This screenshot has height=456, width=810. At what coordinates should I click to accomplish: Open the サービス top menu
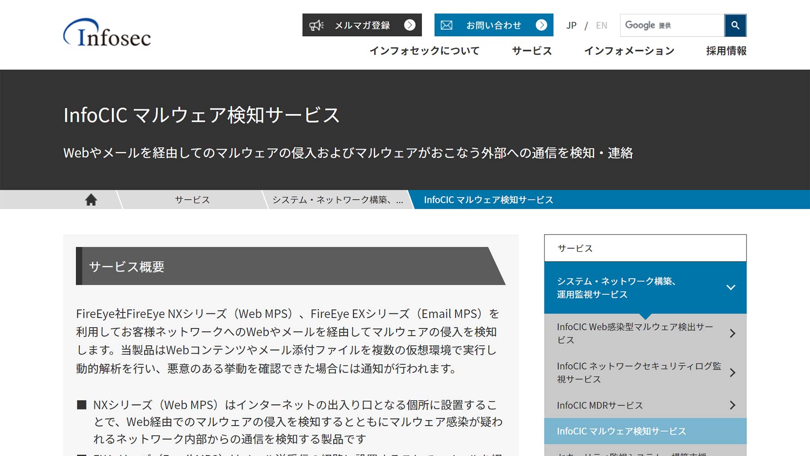tap(532, 51)
